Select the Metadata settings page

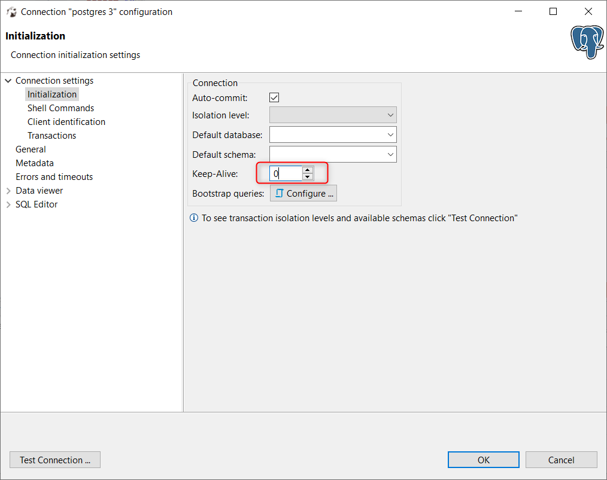pos(34,163)
